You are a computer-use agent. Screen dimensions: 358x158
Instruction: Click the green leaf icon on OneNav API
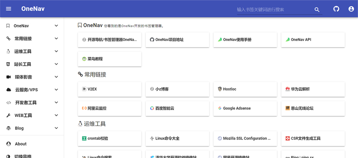(288, 39)
